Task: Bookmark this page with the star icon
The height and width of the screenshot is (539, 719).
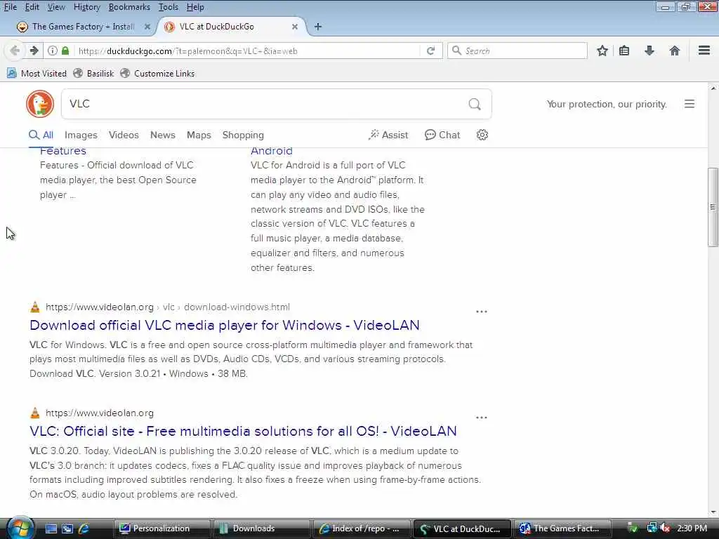Action: [602, 51]
